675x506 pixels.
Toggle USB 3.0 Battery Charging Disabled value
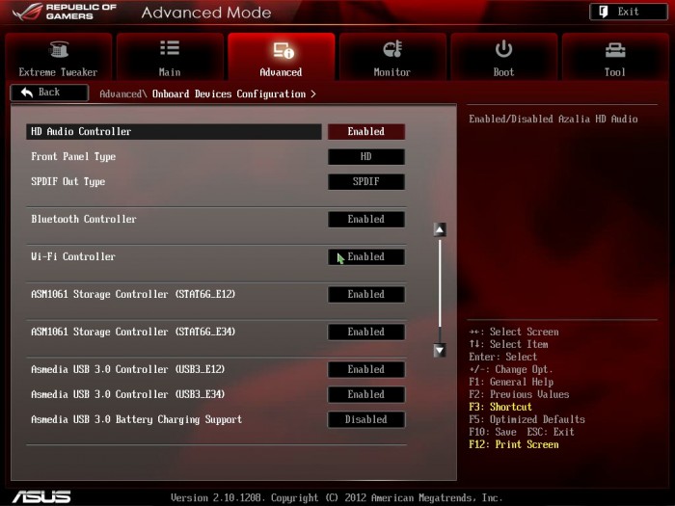pyautogui.click(x=365, y=419)
